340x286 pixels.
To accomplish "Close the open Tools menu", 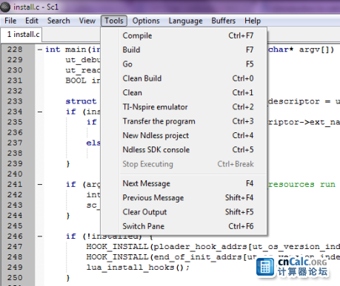I will coord(114,21).
